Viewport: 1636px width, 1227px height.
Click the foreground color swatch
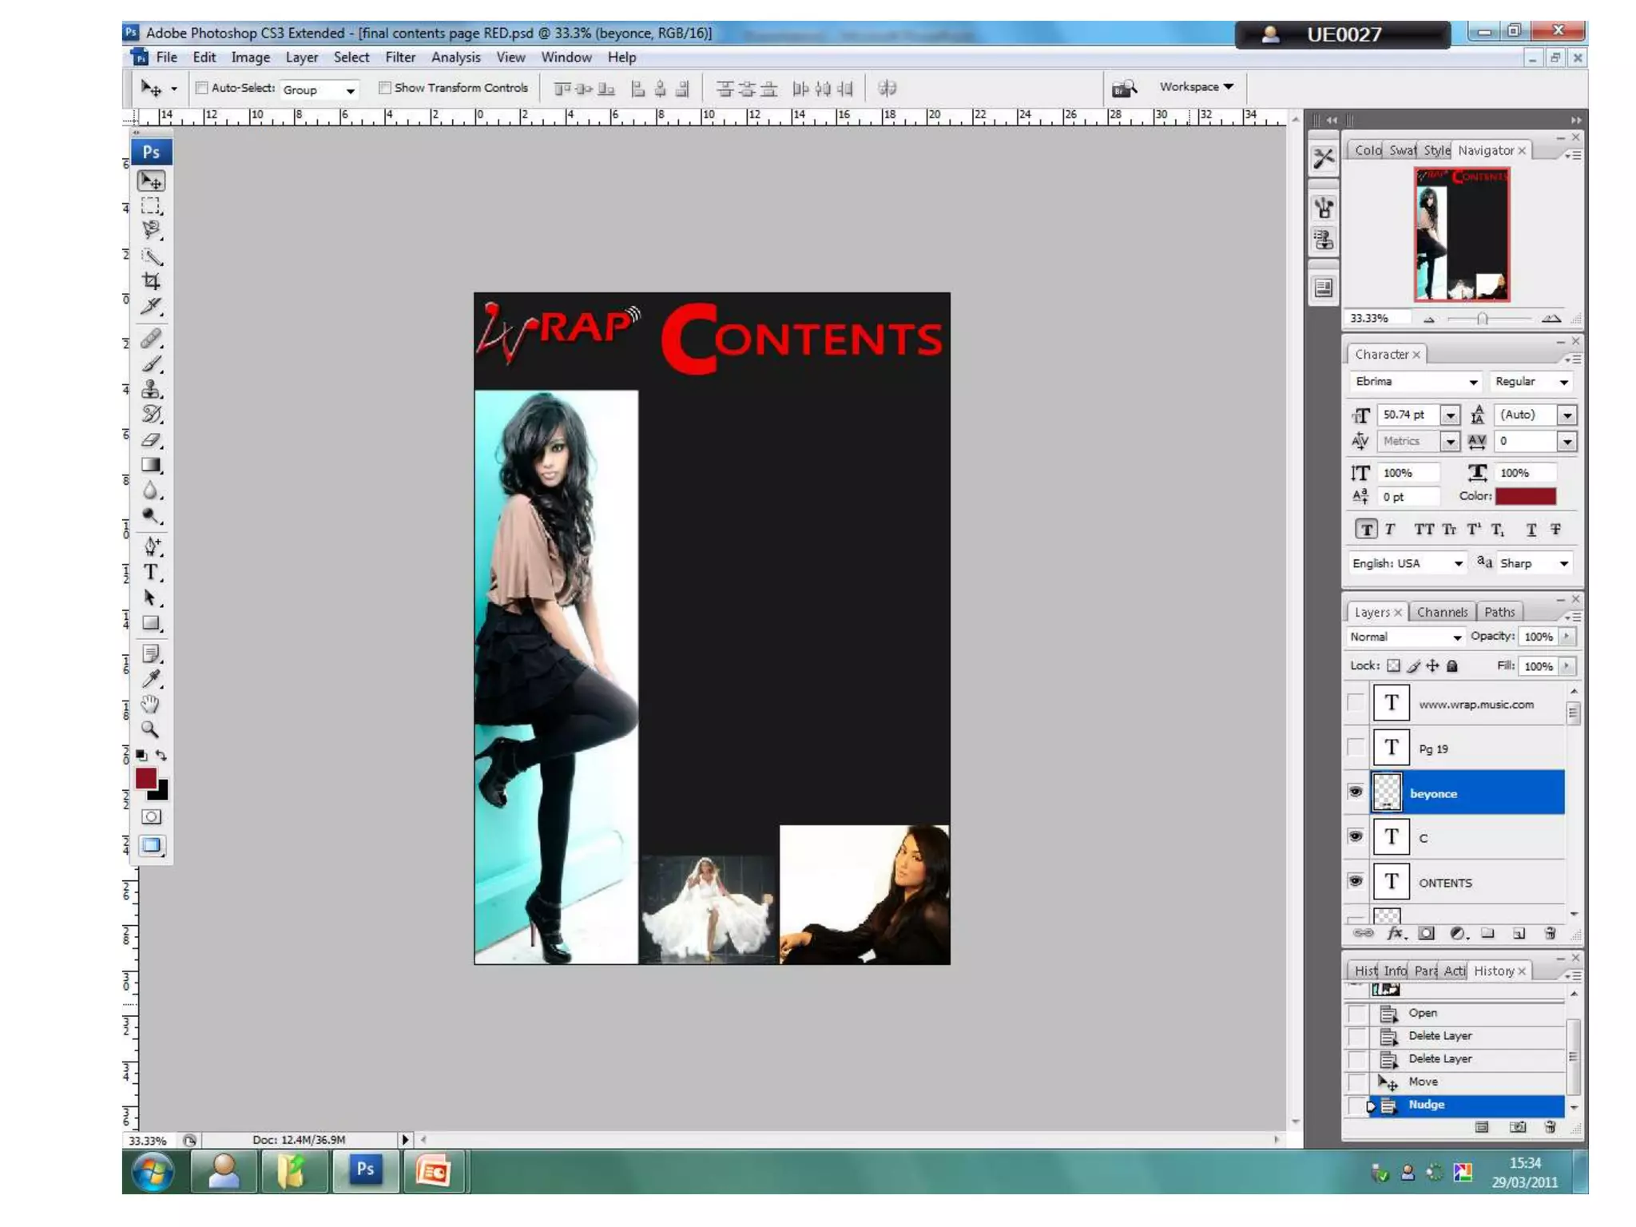tap(146, 778)
